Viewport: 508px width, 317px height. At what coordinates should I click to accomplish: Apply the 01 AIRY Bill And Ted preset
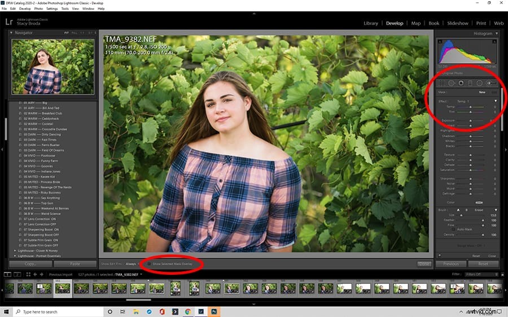pos(41,108)
